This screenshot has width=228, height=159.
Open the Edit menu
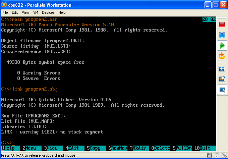click(x=15, y=12)
